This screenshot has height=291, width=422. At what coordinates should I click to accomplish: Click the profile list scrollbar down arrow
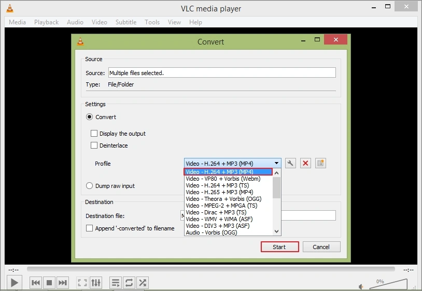tap(276, 231)
